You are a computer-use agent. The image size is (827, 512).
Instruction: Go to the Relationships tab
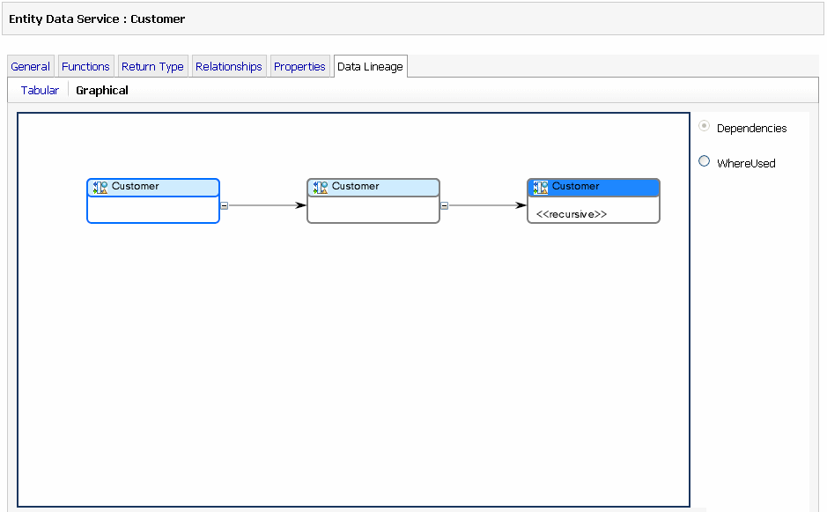[229, 66]
